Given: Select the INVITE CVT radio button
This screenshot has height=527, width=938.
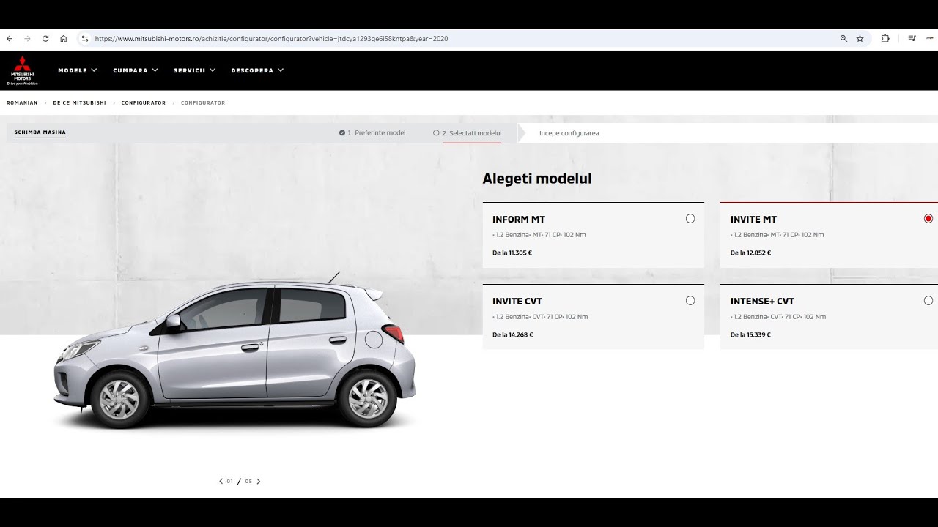Looking at the screenshot, I should tap(690, 301).
